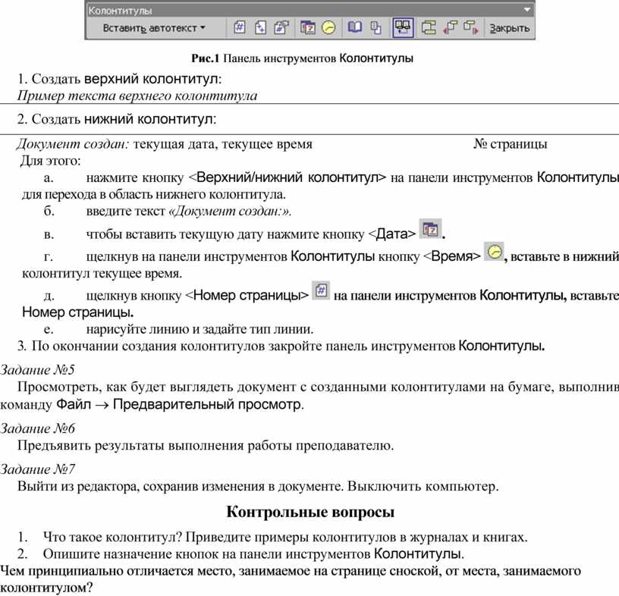Click the Дата icon shown in step в

point(430,229)
